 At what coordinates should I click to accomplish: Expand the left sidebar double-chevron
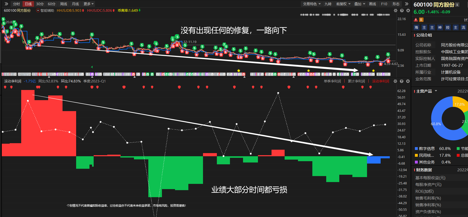click(6, 4)
